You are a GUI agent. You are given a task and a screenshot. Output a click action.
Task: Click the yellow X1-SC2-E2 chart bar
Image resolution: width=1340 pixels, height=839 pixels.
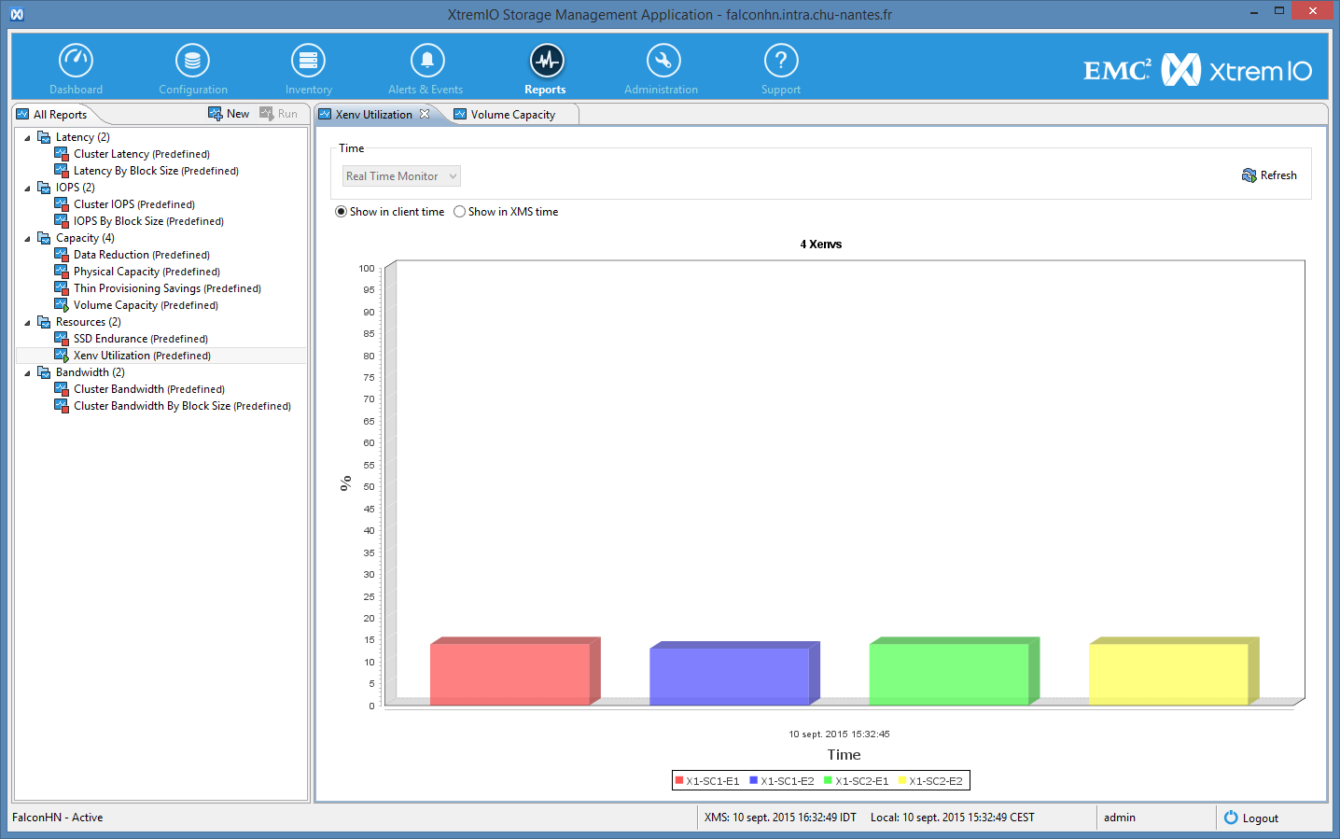(x=1174, y=672)
